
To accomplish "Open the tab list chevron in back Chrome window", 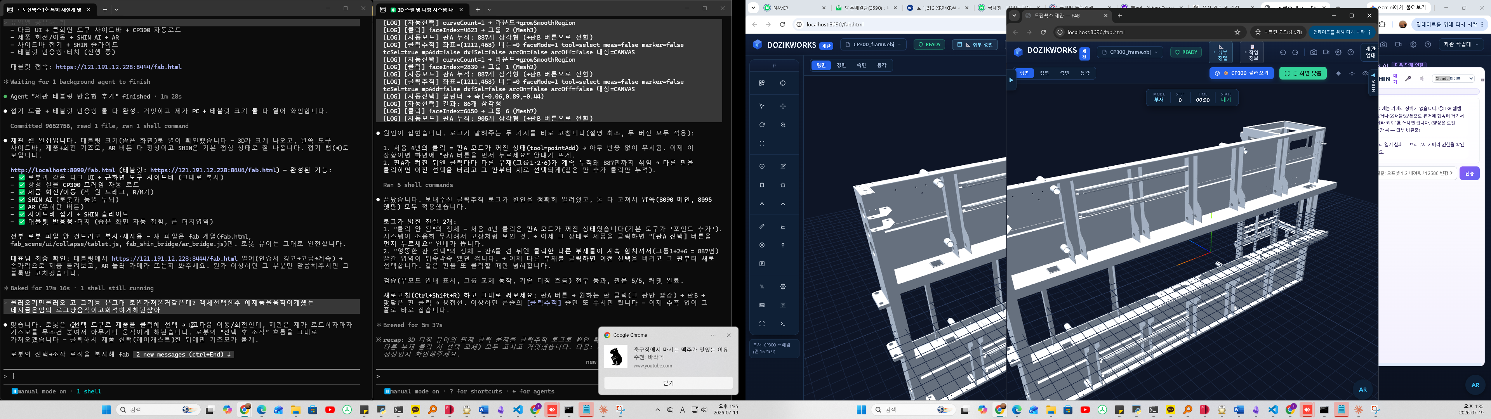I will tap(753, 7).
